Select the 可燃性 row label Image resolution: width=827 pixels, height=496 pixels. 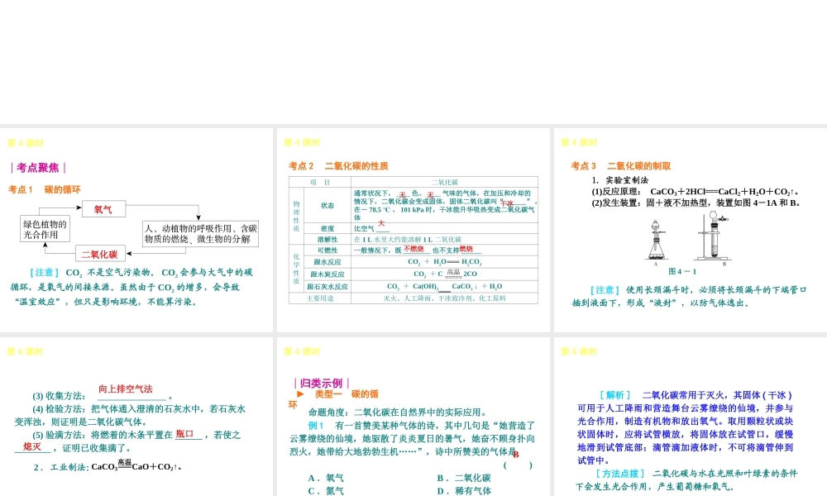tap(327, 250)
